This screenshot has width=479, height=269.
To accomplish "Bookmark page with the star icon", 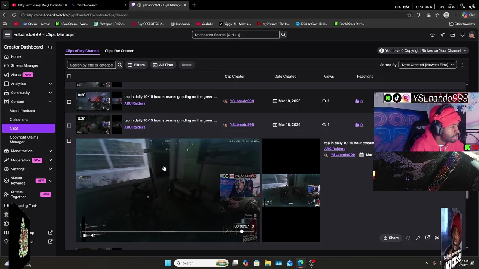I will (409, 15).
